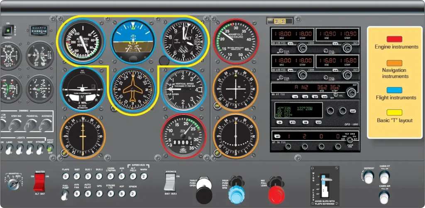425x208 pixels.
Task: Toggle the red MASTER ALT BAT switch
Action: (39, 183)
